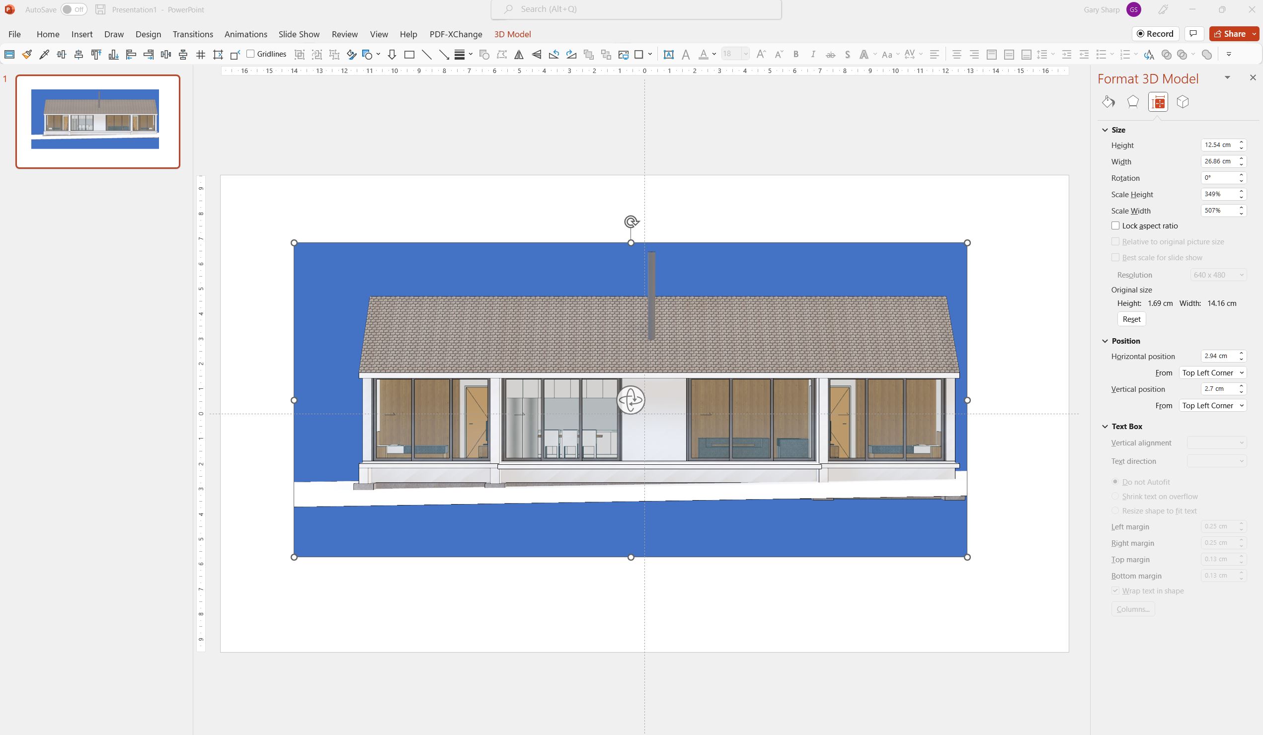Click Flip Vertical icon in toolbar
The image size is (1263, 735).
click(x=536, y=54)
